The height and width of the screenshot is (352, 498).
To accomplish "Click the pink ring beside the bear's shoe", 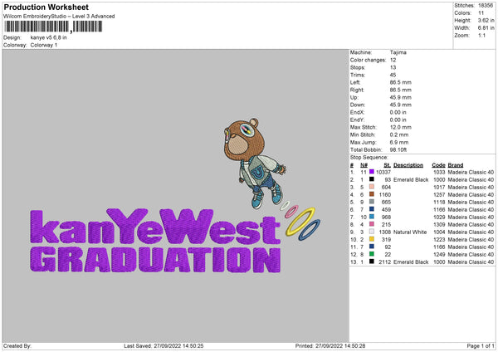I will tap(291, 212).
